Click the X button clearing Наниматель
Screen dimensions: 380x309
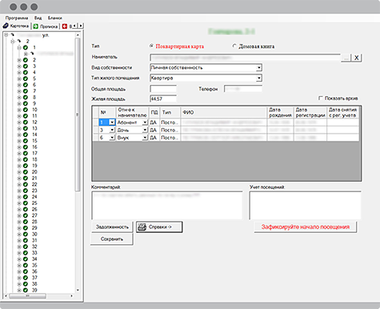click(357, 58)
